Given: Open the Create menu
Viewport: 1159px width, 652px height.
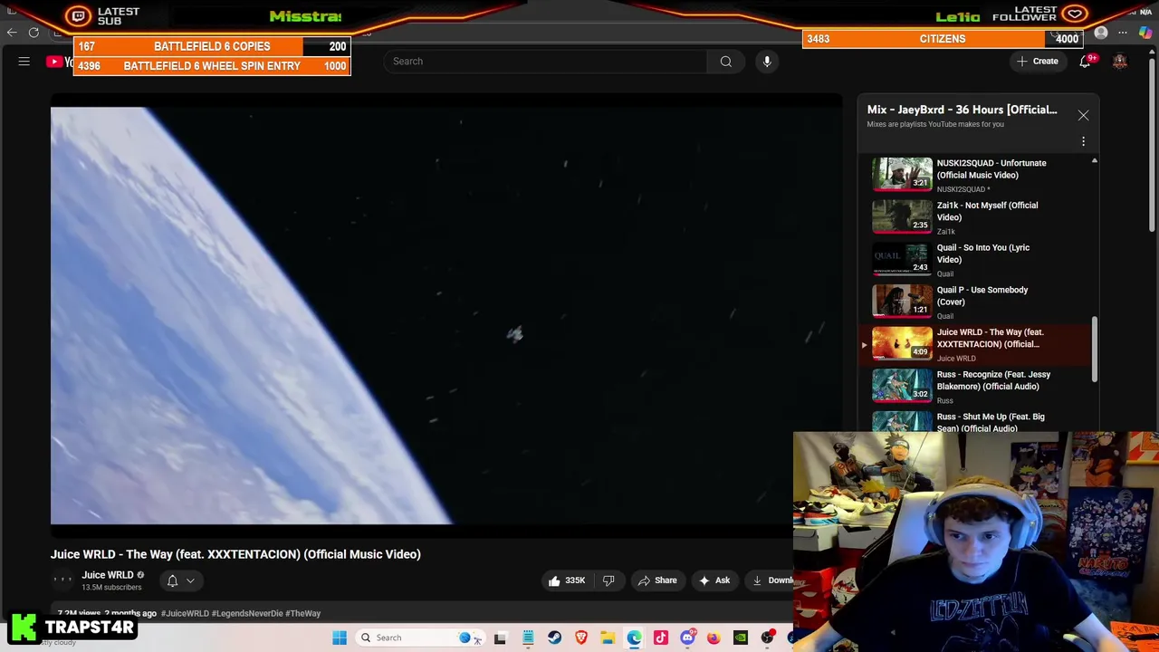Looking at the screenshot, I should [1038, 62].
